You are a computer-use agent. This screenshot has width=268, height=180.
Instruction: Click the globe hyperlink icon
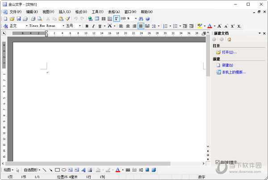pos(90,19)
